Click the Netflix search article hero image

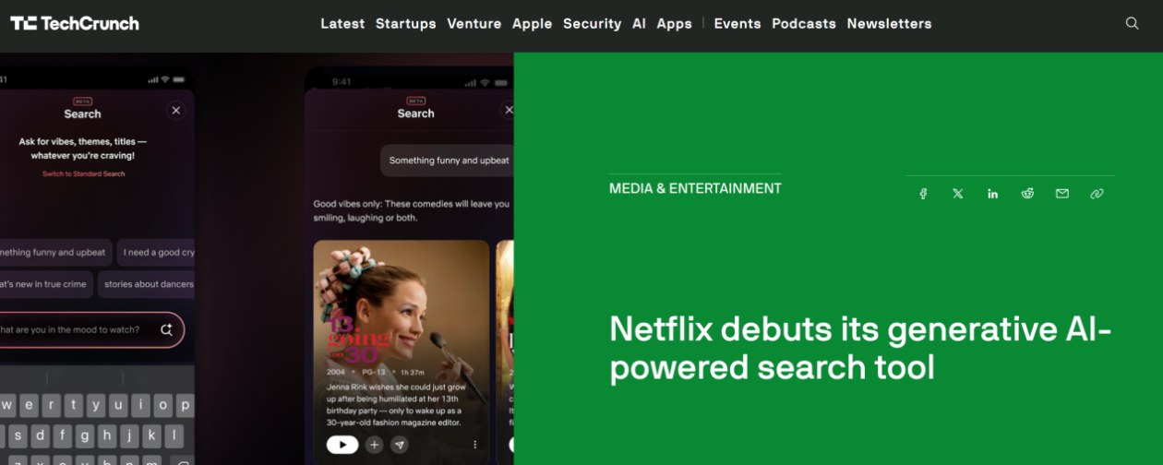(257, 258)
